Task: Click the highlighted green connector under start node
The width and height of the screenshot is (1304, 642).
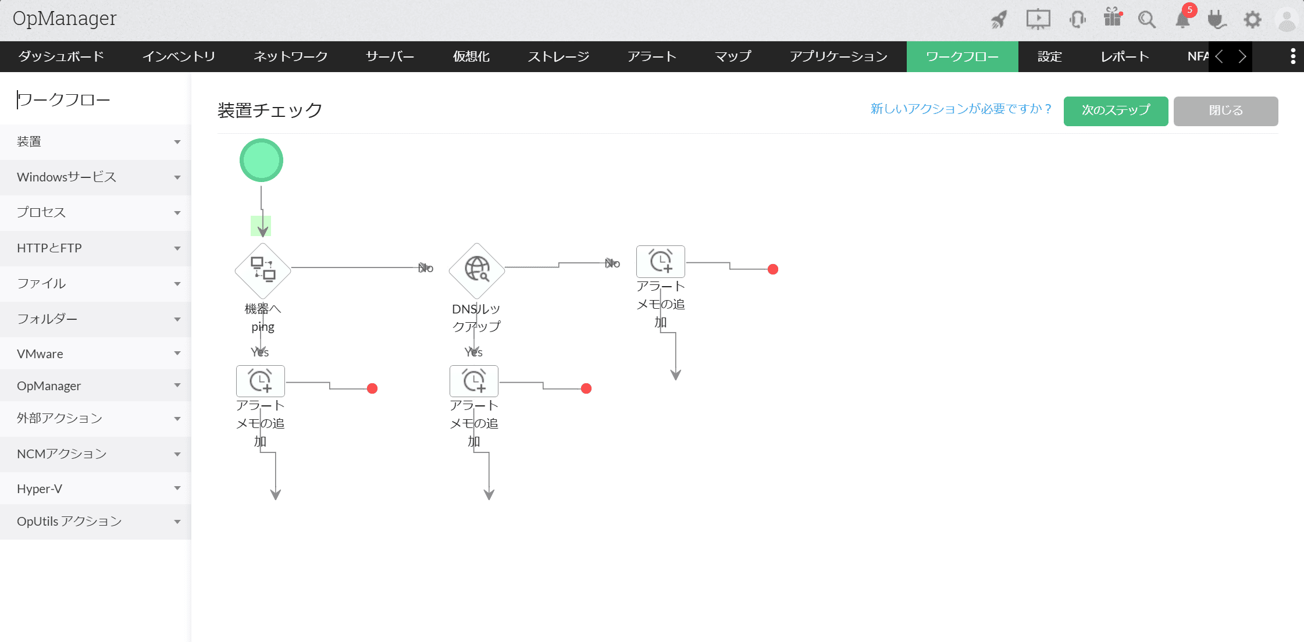Action: (x=261, y=226)
